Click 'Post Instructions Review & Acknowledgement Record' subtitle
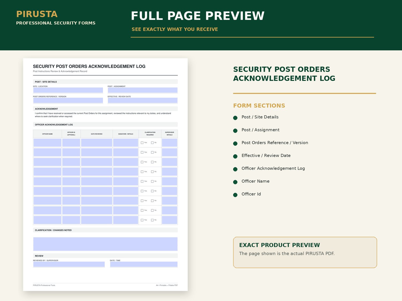 click(60, 71)
